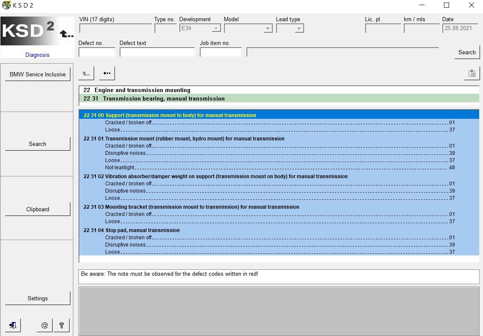Select 'Loose' under 22 31 02
The height and width of the screenshot is (336, 483).
[279, 198]
